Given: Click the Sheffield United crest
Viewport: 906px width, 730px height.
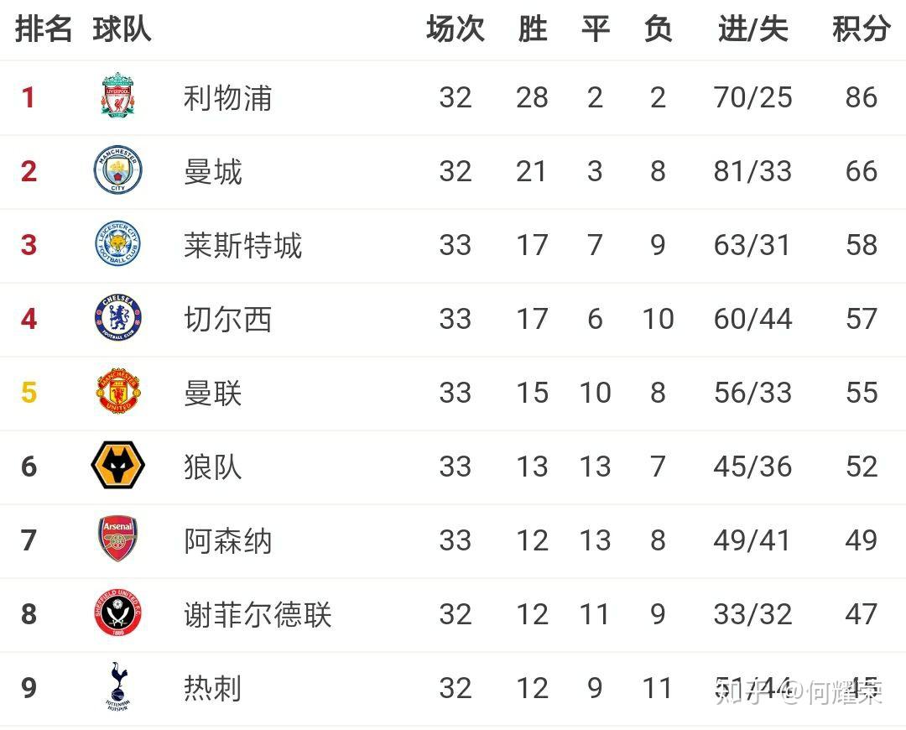Looking at the screenshot, I should point(118,613).
